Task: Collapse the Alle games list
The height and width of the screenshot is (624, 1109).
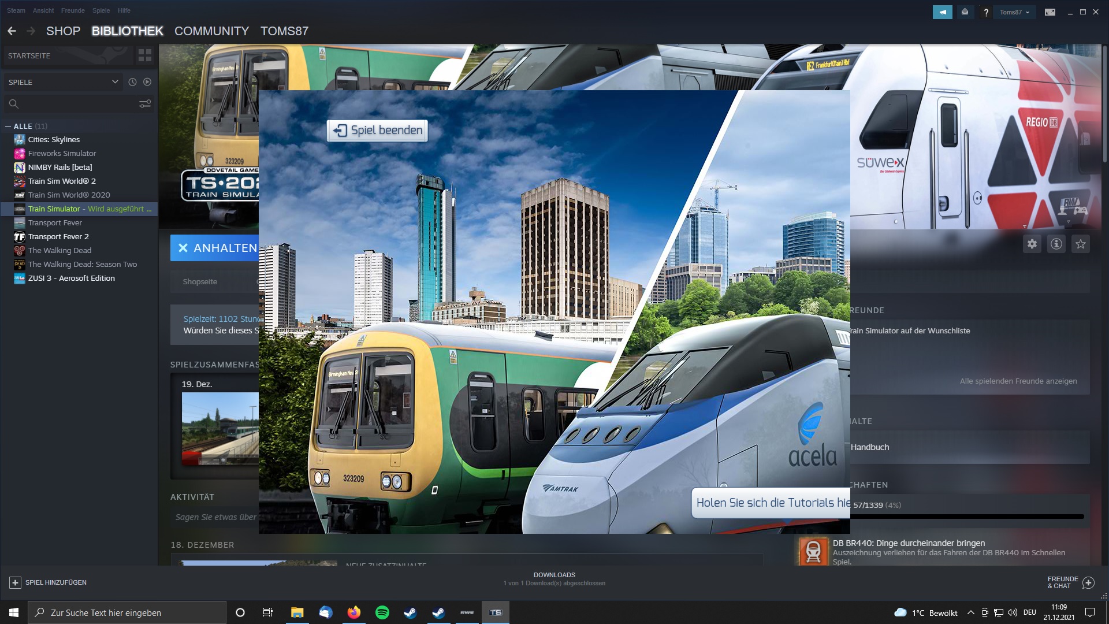Action: point(8,126)
